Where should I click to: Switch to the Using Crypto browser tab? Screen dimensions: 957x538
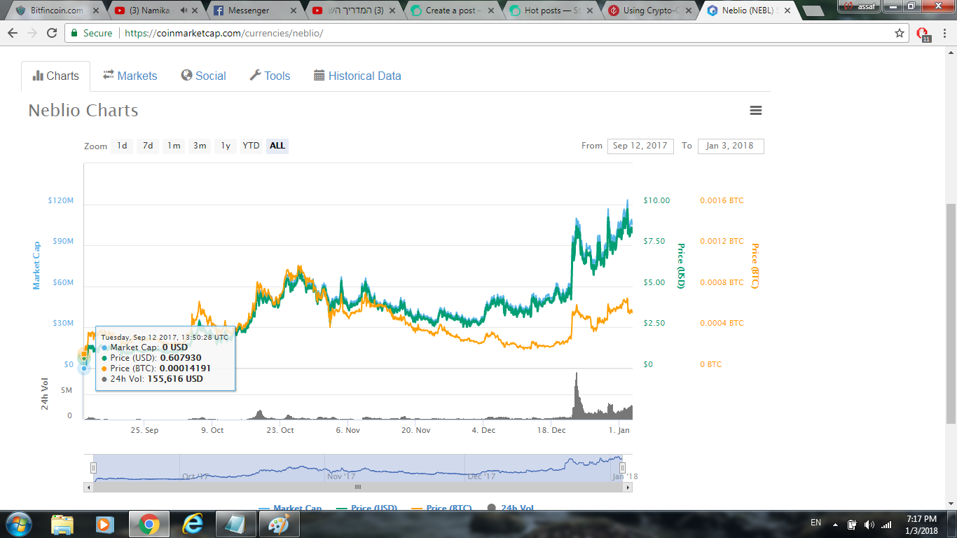tap(649, 11)
